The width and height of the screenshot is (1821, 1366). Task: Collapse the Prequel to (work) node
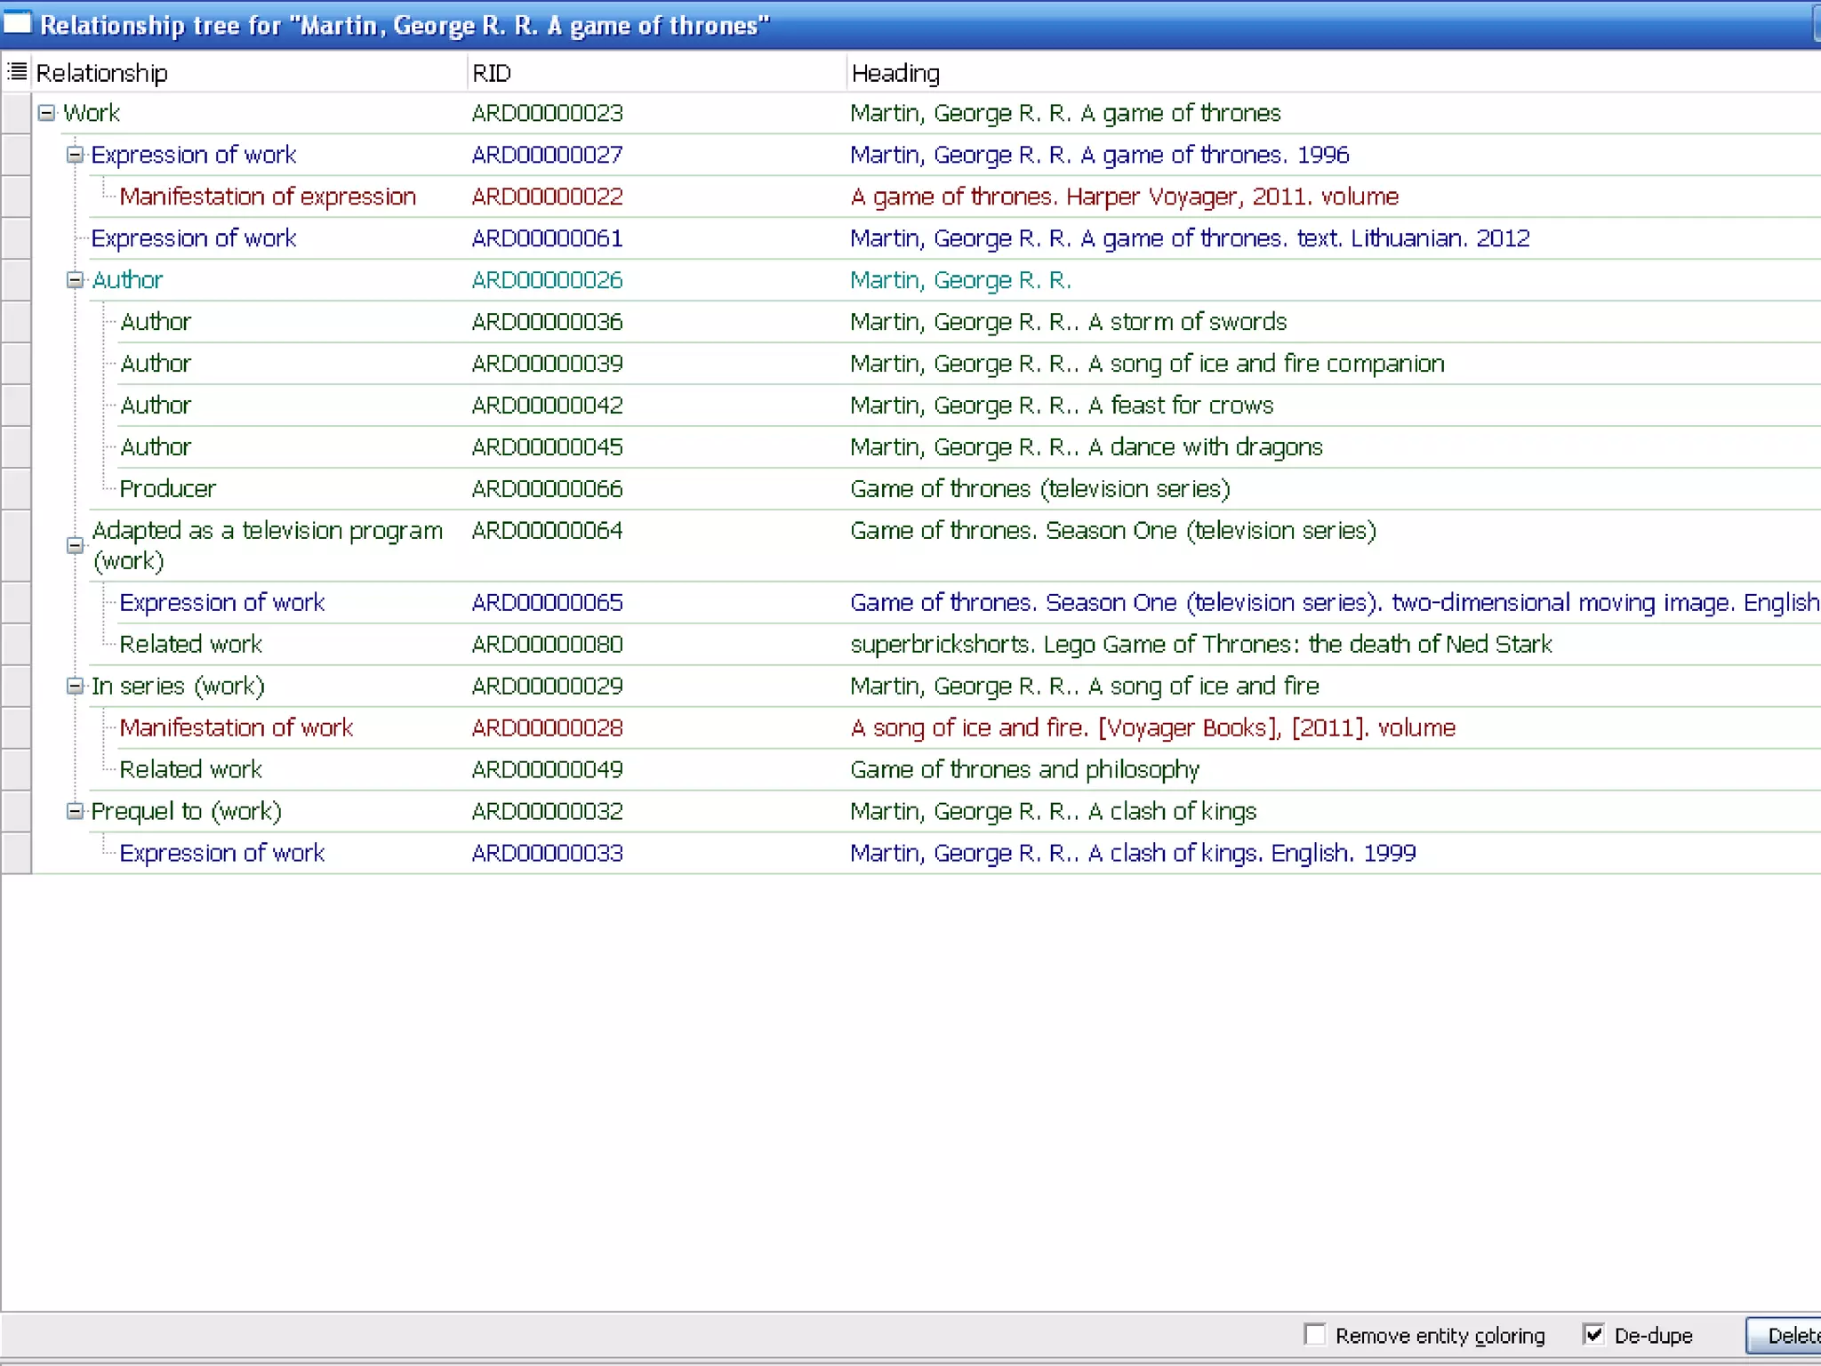75,811
